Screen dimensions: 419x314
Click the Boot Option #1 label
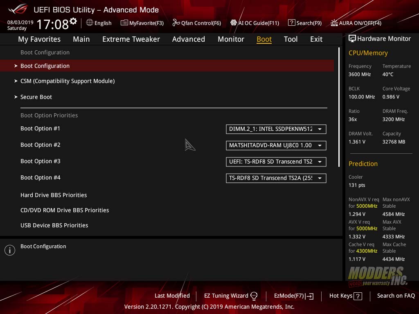point(41,129)
